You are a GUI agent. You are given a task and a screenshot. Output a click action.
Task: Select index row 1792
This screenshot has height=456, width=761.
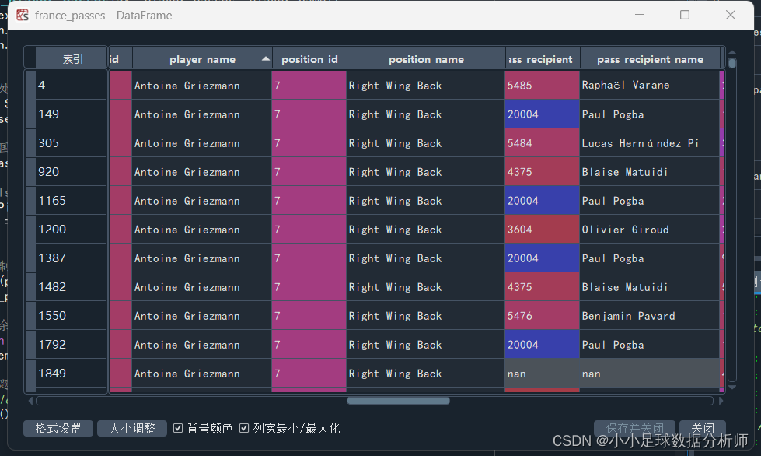[x=72, y=344]
